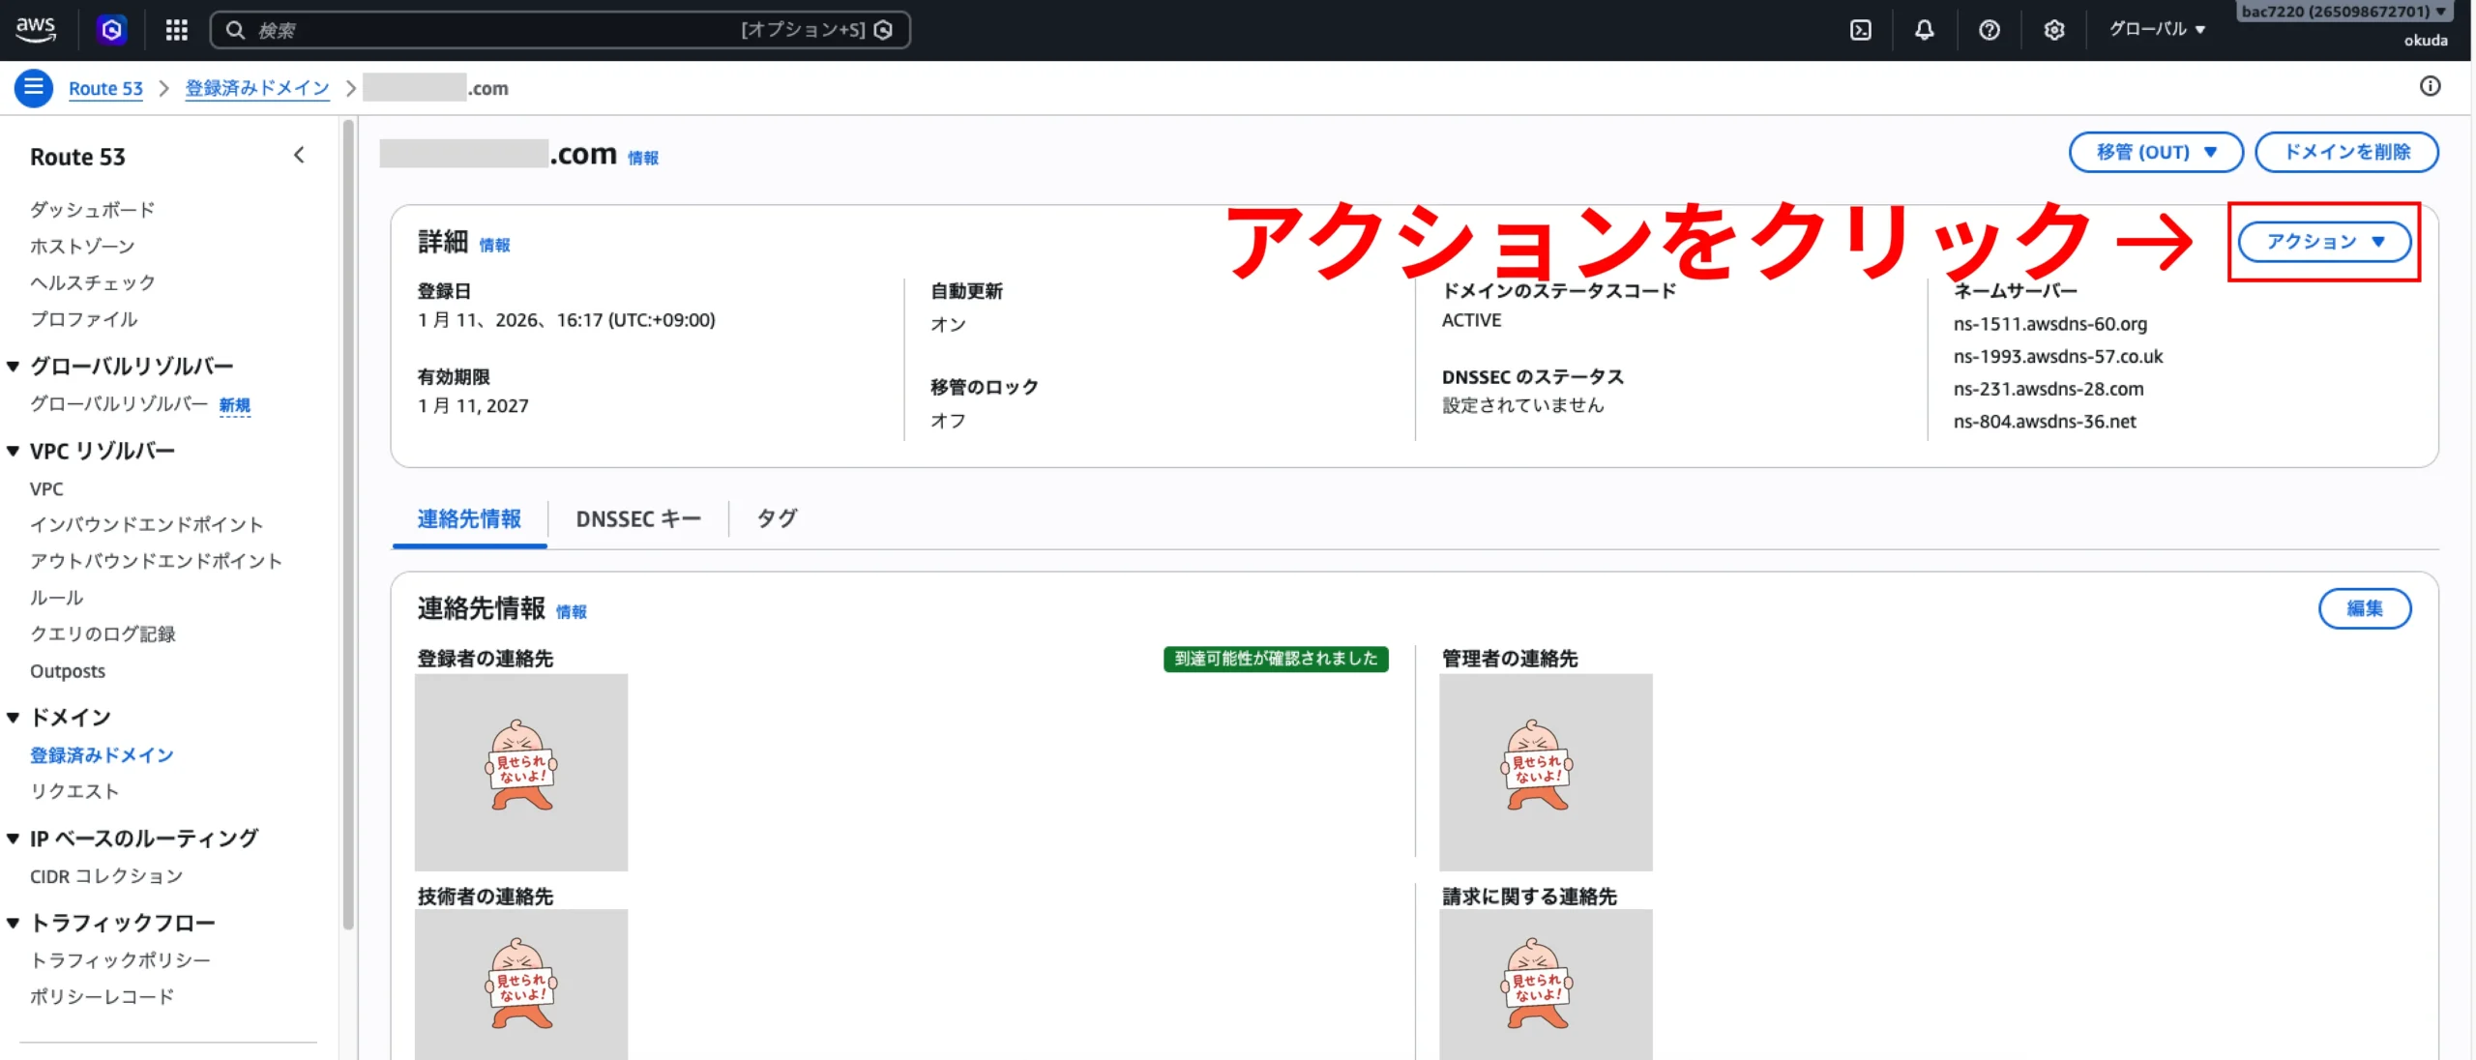
Task: Switch to the DNSSEC キー tab
Action: [638, 519]
